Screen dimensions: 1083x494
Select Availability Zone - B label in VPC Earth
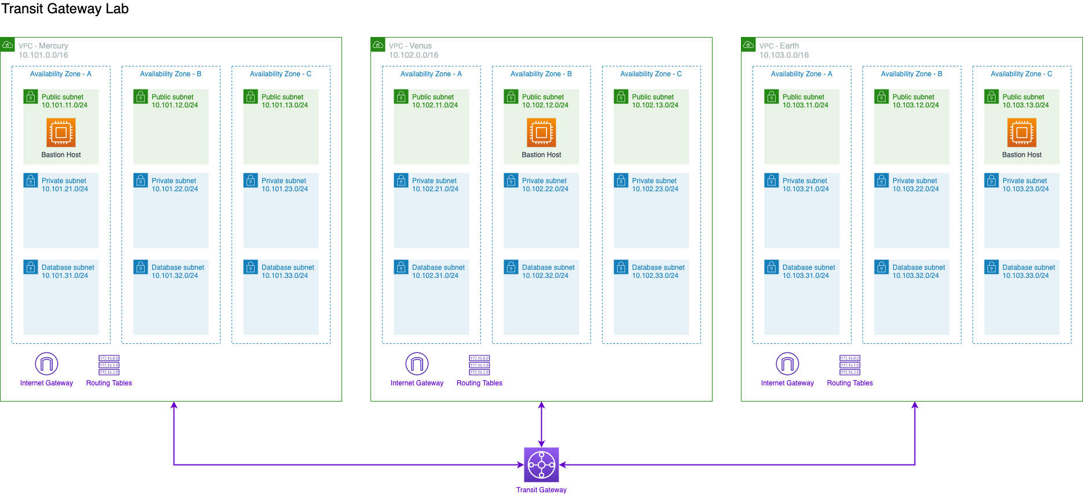(912, 74)
